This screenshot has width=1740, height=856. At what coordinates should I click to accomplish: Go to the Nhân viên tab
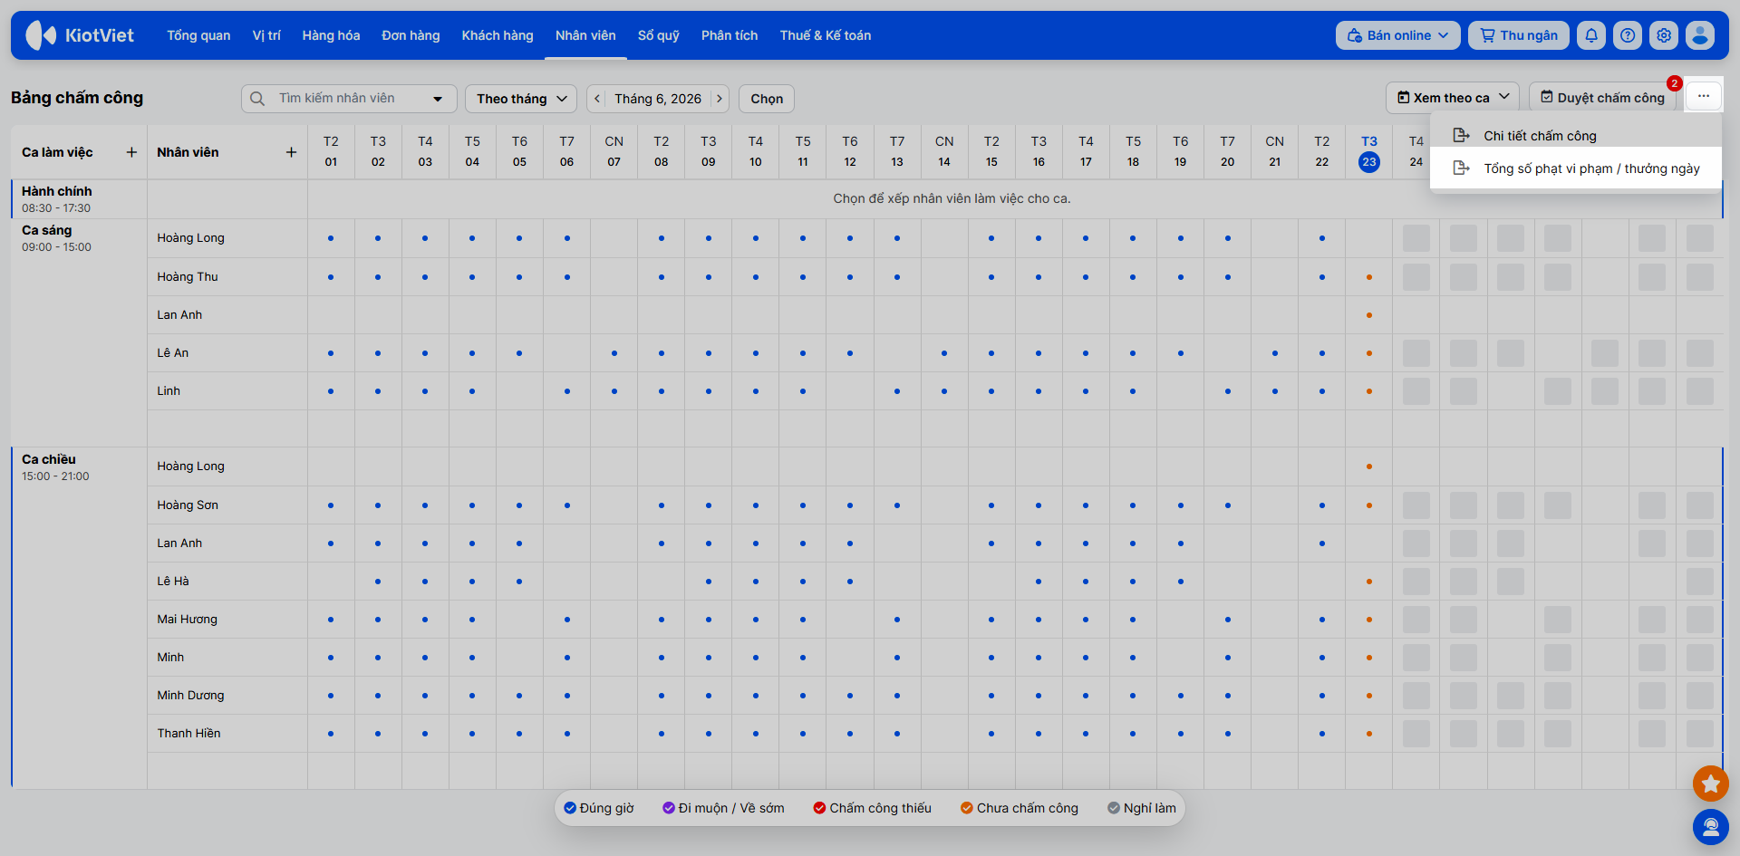coord(585,35)
